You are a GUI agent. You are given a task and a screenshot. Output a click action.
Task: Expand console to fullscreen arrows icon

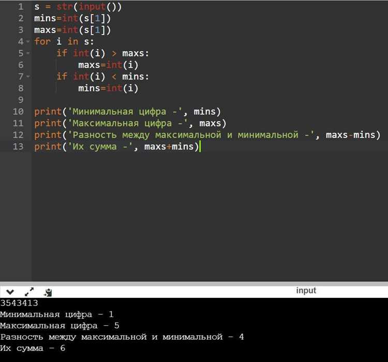(x=29, y=292)
